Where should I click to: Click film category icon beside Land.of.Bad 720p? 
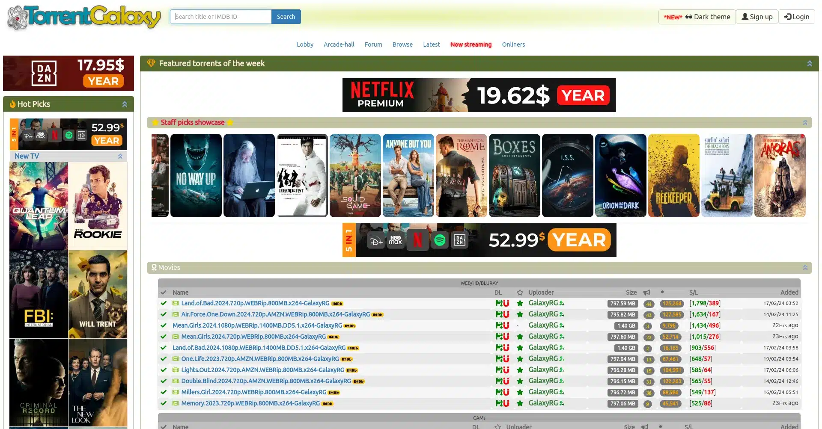pyautogui.click(x=176, y=303)
